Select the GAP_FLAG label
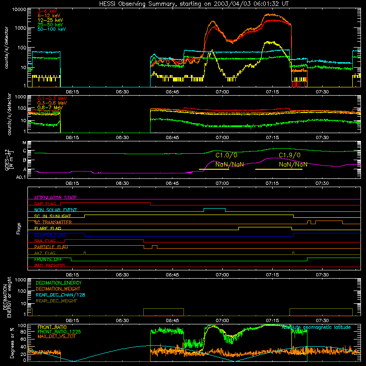Image resolution: width=366 pixels, height=366 pixels. pyautogui.click(x=45, y=204)
